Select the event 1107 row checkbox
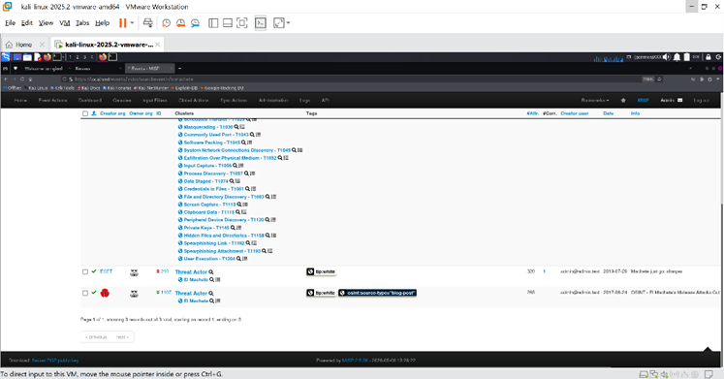Viewport: 724px width, 379px height. click(x=85, y=293)
